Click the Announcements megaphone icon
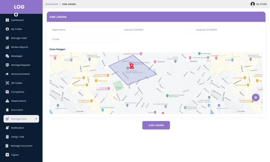The image size is (270, 162). (x=7, y=74)
